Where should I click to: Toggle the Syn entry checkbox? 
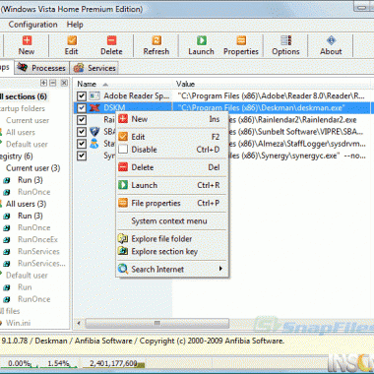82,156
